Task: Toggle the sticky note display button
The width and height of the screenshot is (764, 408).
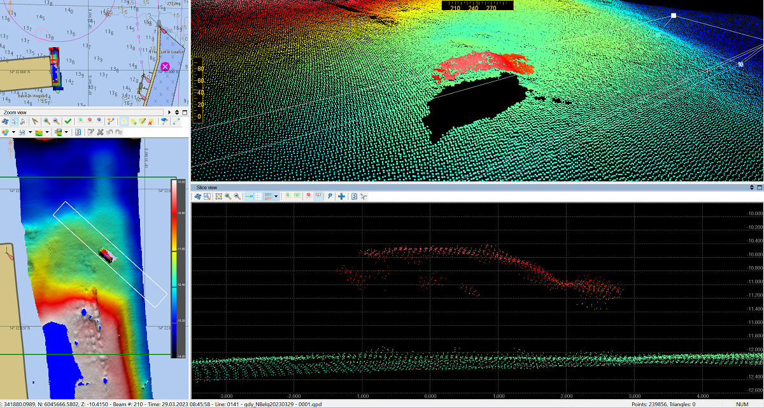Action: pos(124,121)
